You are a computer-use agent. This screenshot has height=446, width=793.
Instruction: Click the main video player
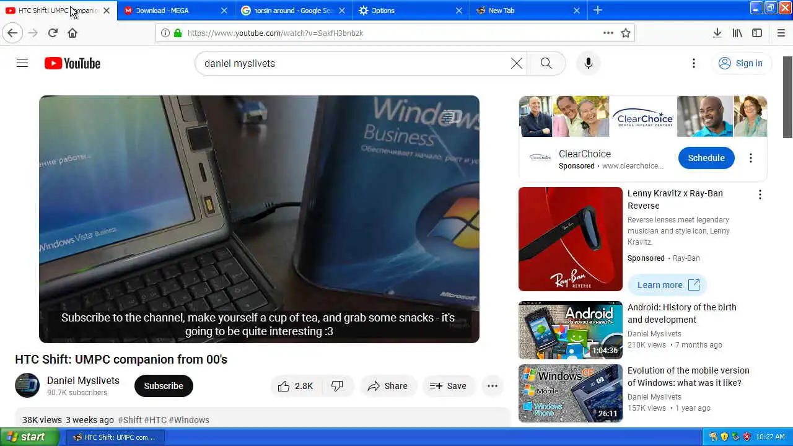tap(259, 219)
